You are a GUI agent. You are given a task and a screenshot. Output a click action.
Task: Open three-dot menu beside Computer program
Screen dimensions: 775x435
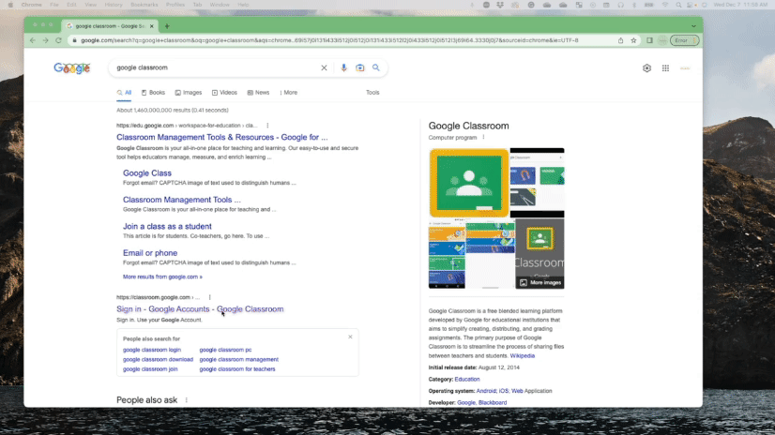pos(483,137)
